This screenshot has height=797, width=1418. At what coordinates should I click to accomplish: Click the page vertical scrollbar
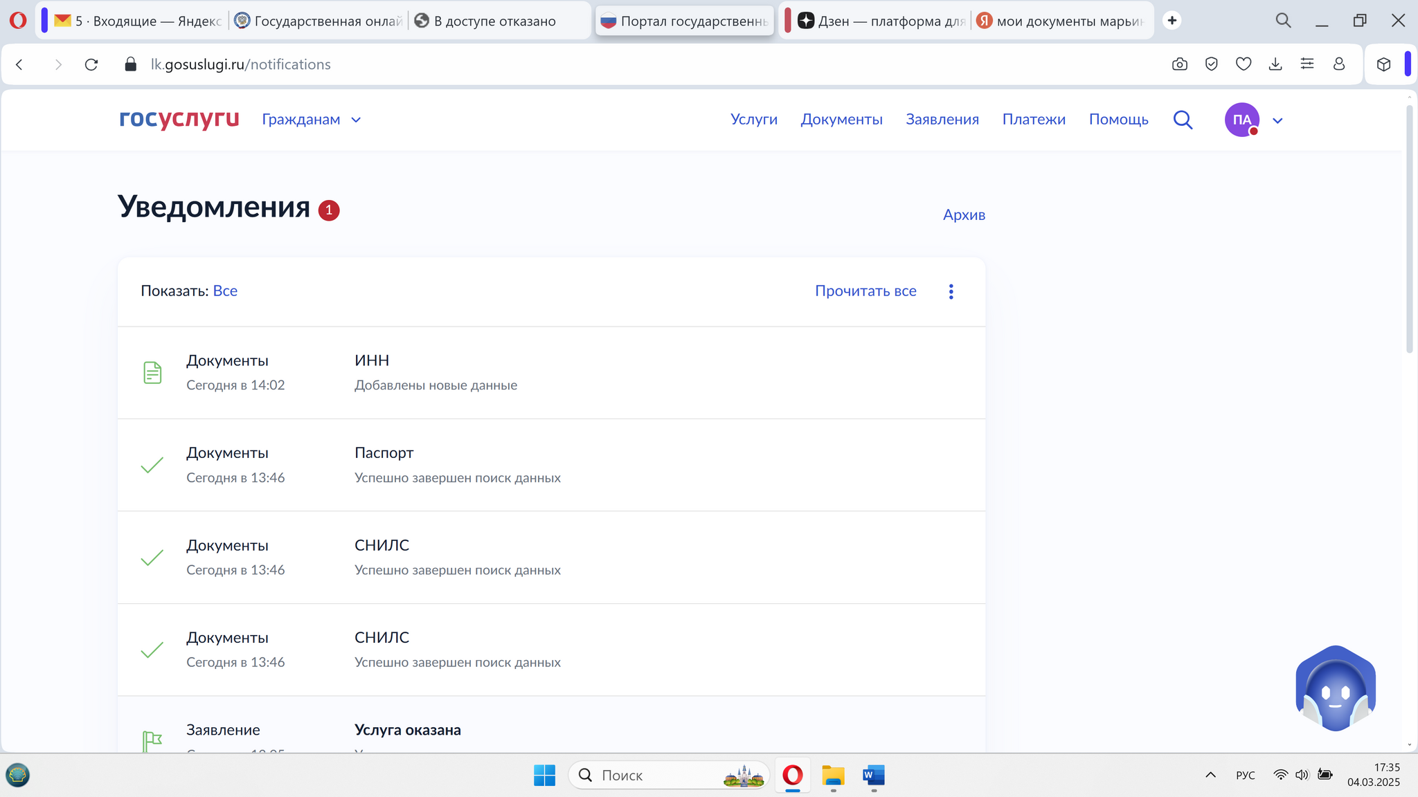(x=1409, y=228)
